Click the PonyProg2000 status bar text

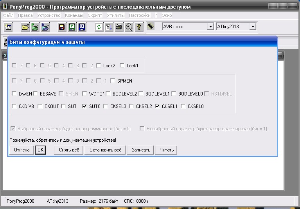pyautogui.click(x=20, y=201)
